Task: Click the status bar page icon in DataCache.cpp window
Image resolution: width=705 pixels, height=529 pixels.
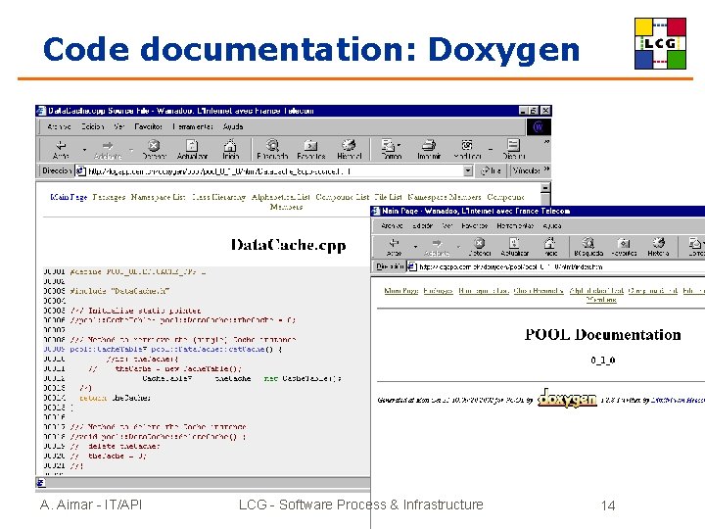Action: click(40, 483)
